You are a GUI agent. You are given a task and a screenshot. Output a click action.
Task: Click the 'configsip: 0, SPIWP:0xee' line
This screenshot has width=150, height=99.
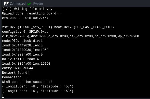point(25,32)
